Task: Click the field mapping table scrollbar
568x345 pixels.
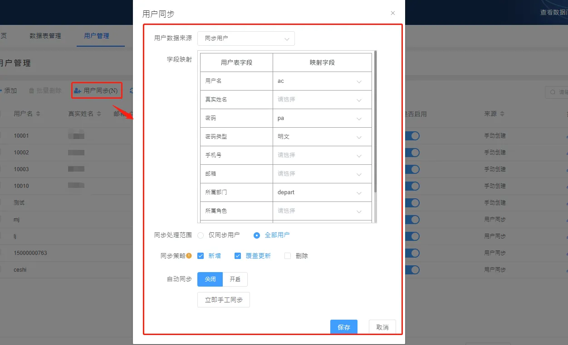Action: (x=375, y=122)
